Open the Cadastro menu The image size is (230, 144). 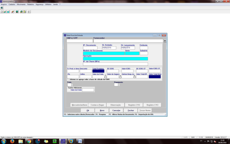click(x=12, y=5)
